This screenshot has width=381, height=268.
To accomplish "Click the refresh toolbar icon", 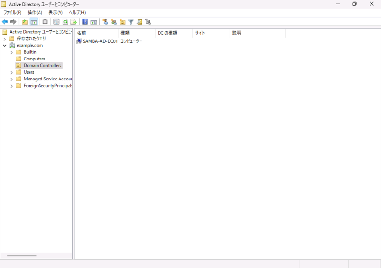I will [x=65, y=22].
